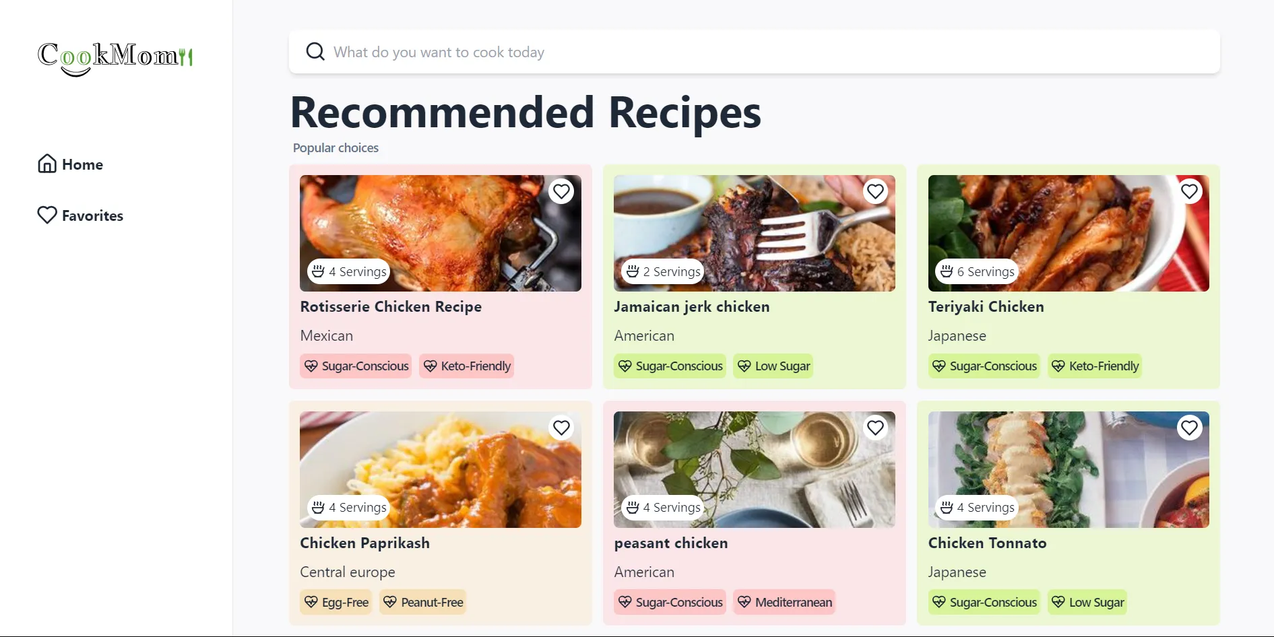Favorite the Rotisserie Chicken Recipe
Image resolution: width=1274 pixels, height=637 pixels.
pos(561,192)
